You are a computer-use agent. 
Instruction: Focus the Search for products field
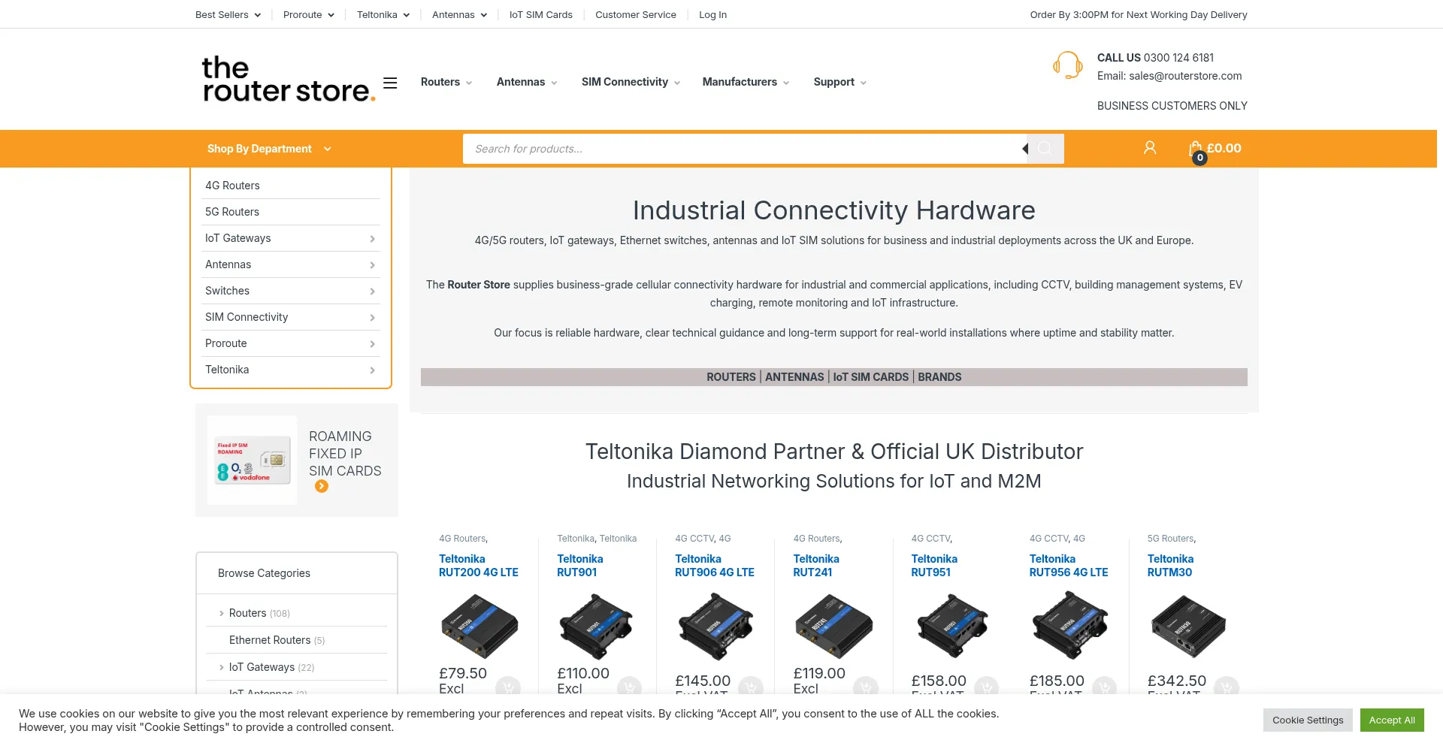tap(744, 149)
